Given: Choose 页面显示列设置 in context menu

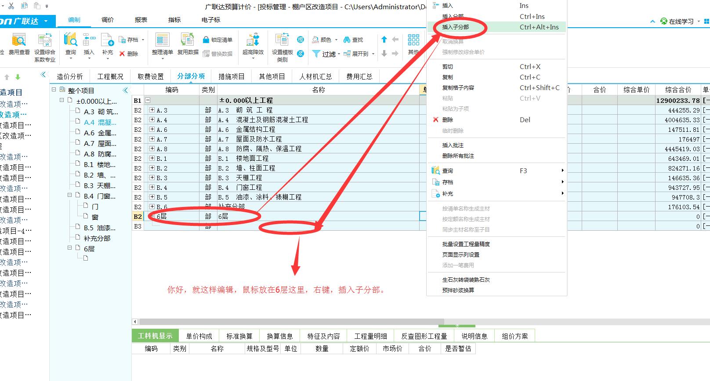Looking at the screenshot, I should pos(496,255).
